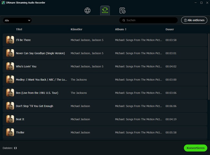This screenshot has height=155, width=210.
Task: Select album cover of Don't Stop 'Til You Get Enough
Action: click(x=10, y=106)
